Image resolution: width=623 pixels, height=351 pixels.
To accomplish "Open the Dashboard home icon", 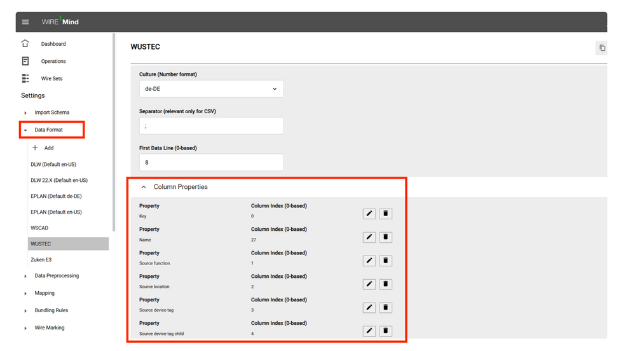I will tap(25, 43).
